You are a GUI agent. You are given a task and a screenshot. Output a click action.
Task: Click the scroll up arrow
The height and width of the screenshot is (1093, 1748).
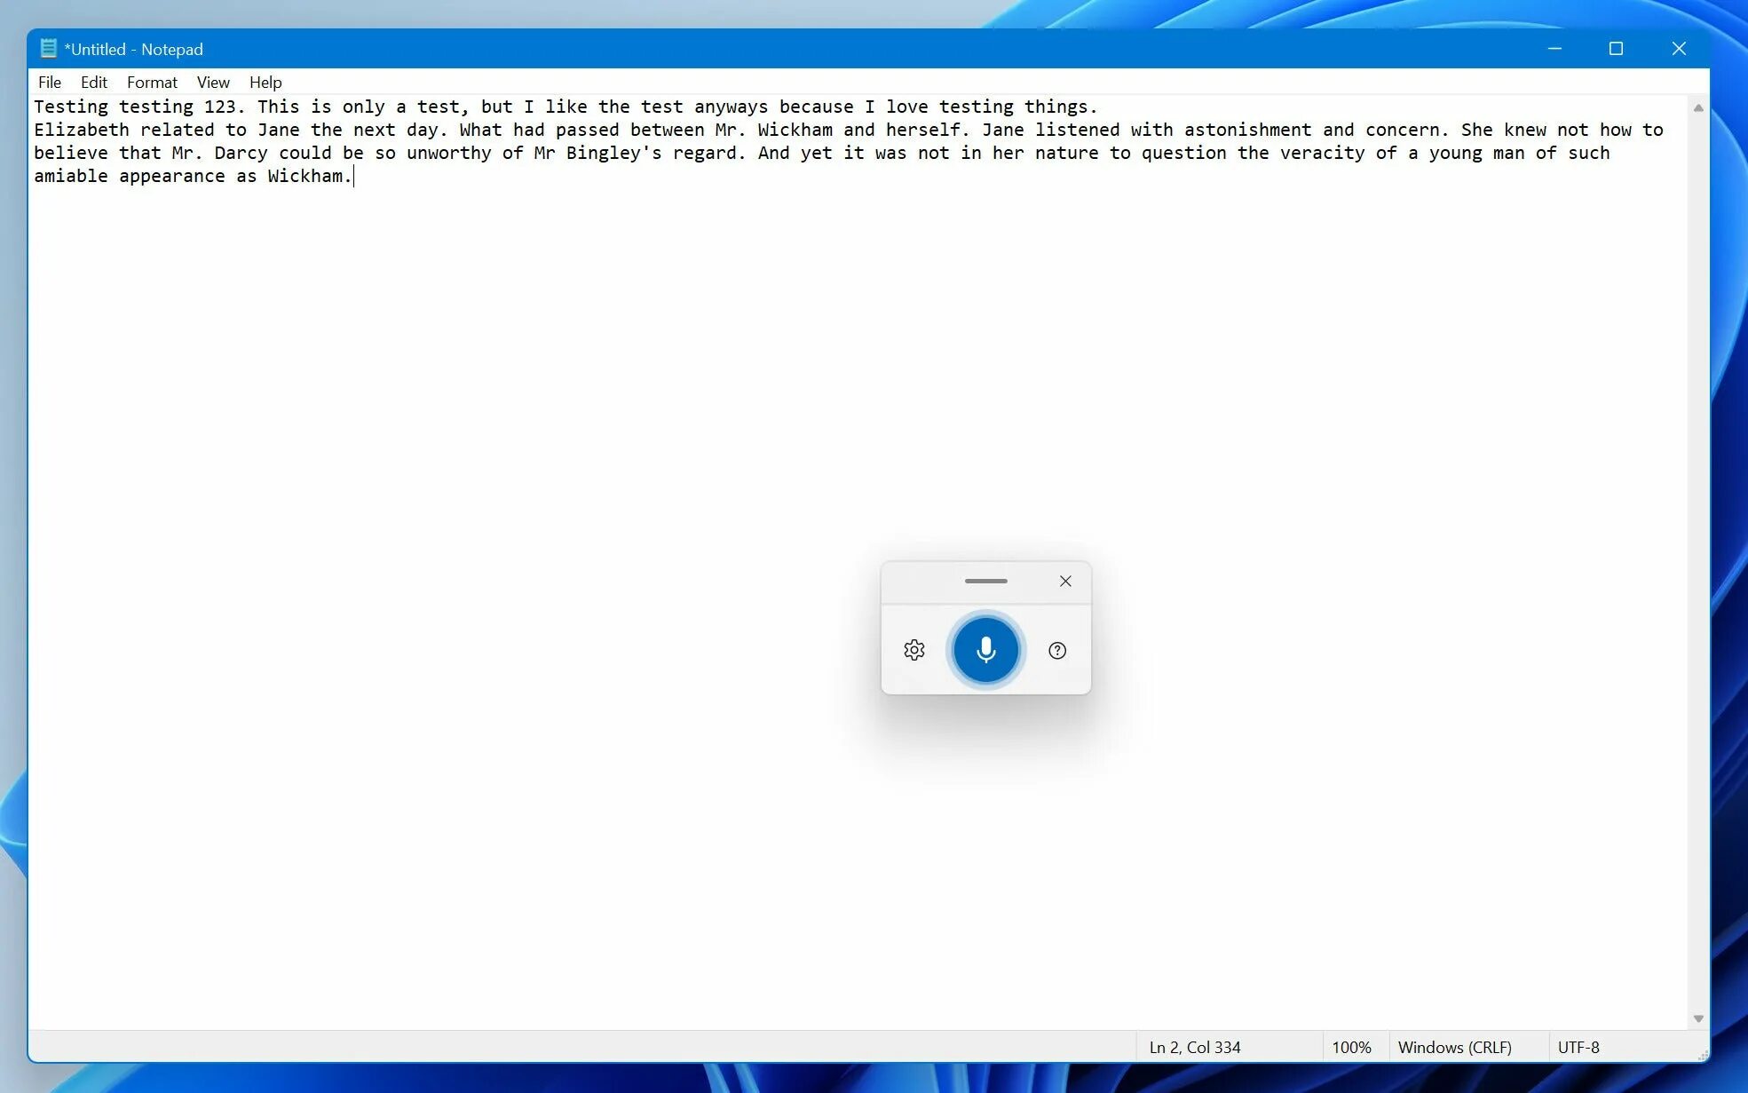[x=1697, y=107]
